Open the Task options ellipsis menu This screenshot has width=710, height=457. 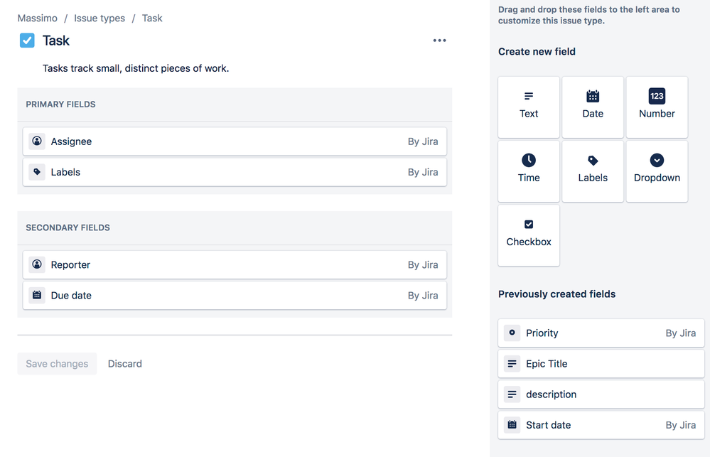point(439,41)
